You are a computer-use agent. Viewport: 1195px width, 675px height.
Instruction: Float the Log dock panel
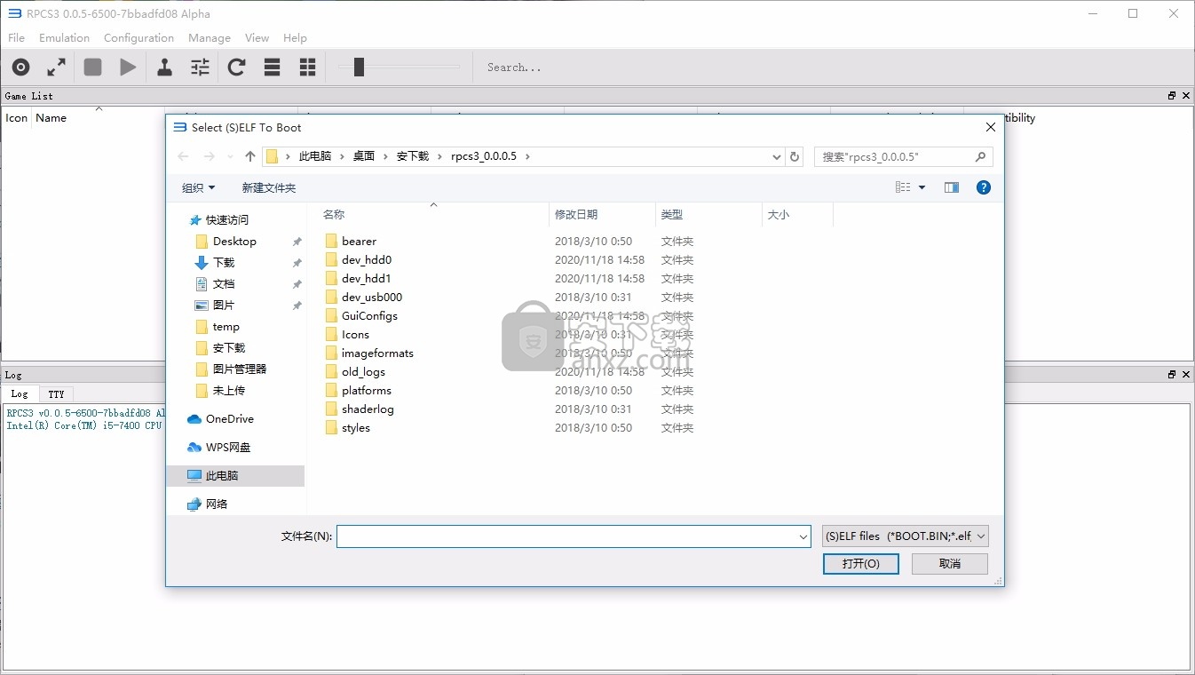1172,375
